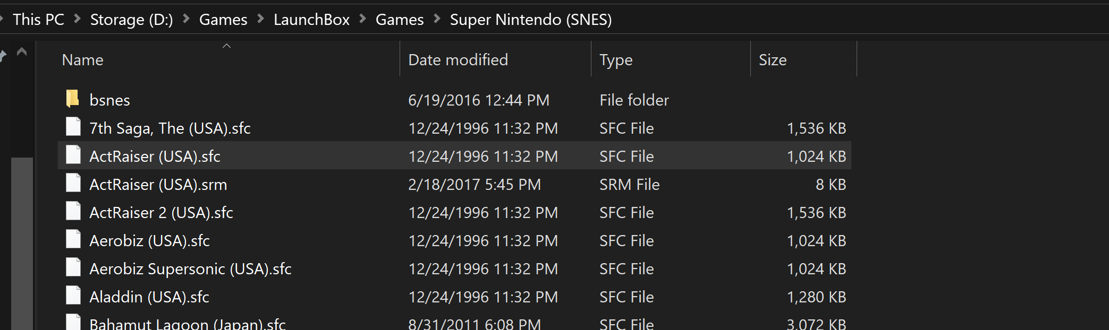Select ActRaiser (USA).srm file name
The height and width of the screenshot is (330, 1109).
pos(158,184)
